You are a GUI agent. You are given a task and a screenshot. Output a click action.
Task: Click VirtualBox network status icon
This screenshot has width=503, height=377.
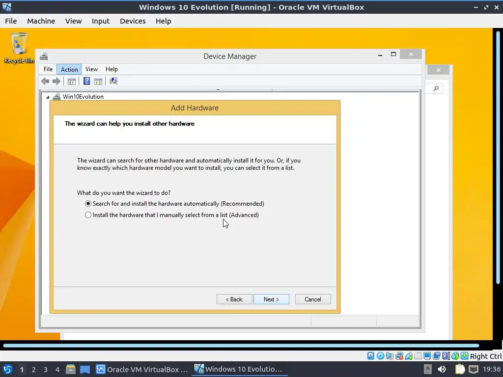pyautogui.click(x=399, y=356)
